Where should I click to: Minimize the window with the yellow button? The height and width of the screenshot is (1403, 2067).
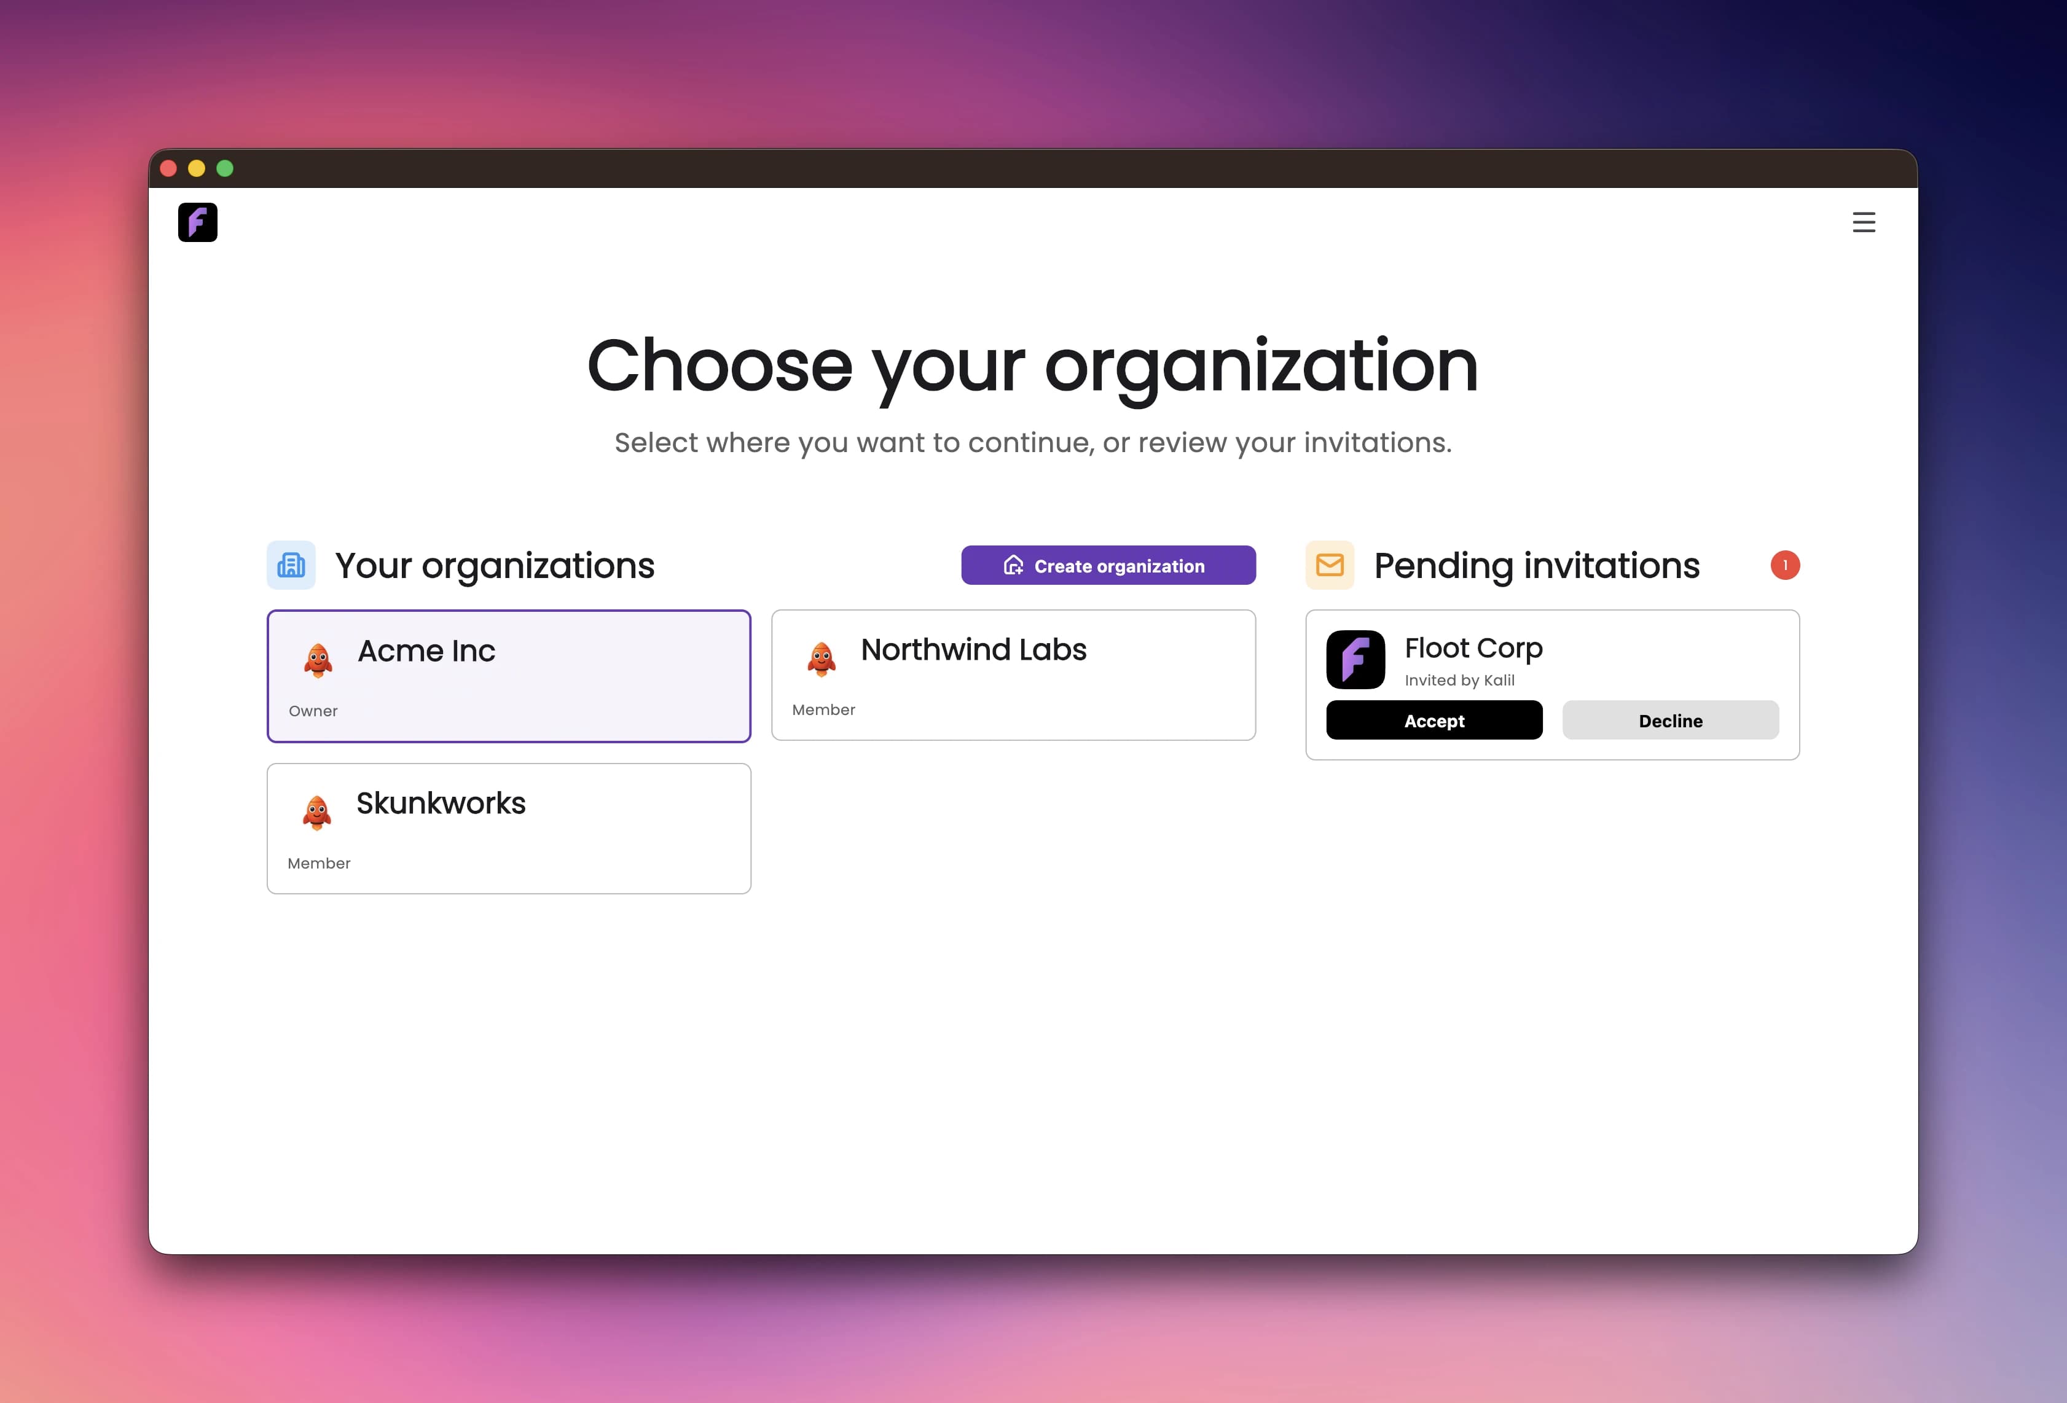(x=197, y=168)
